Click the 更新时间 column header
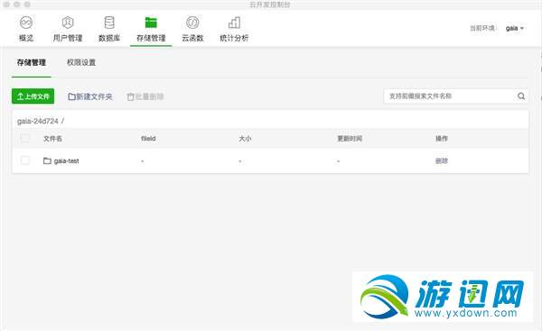 (x=350, y=138)
